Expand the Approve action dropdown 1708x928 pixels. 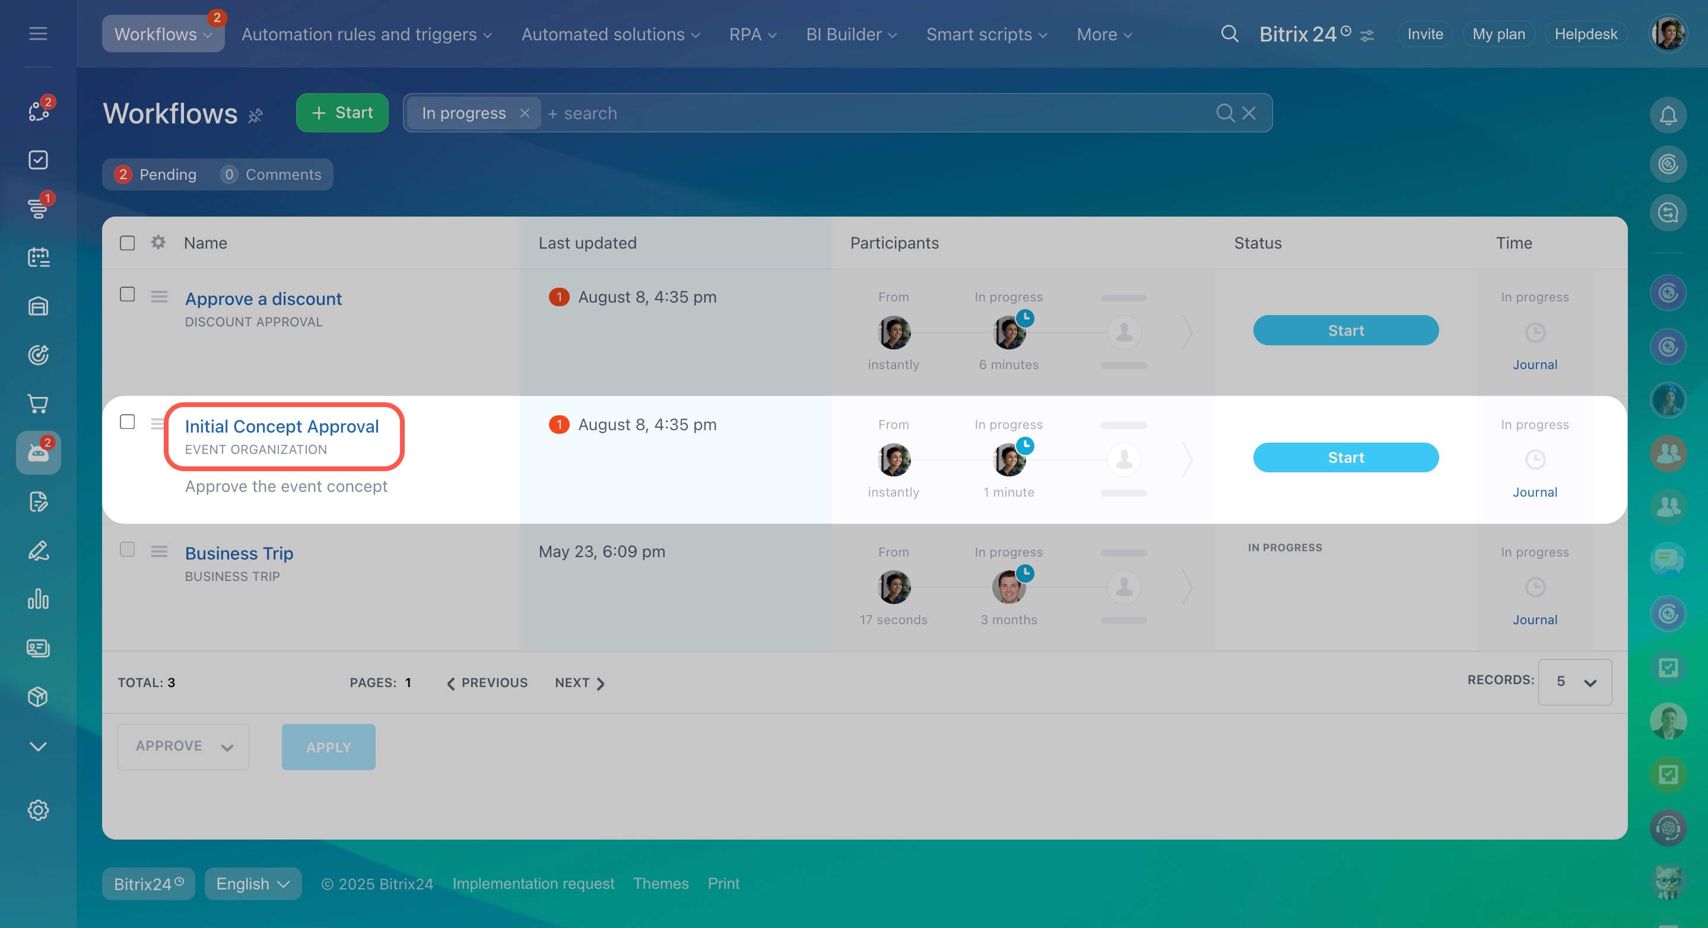183,746
